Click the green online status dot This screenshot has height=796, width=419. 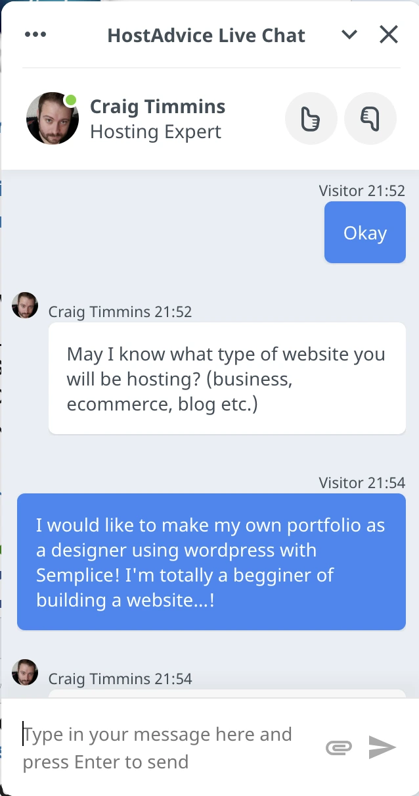tap(71, 99)
